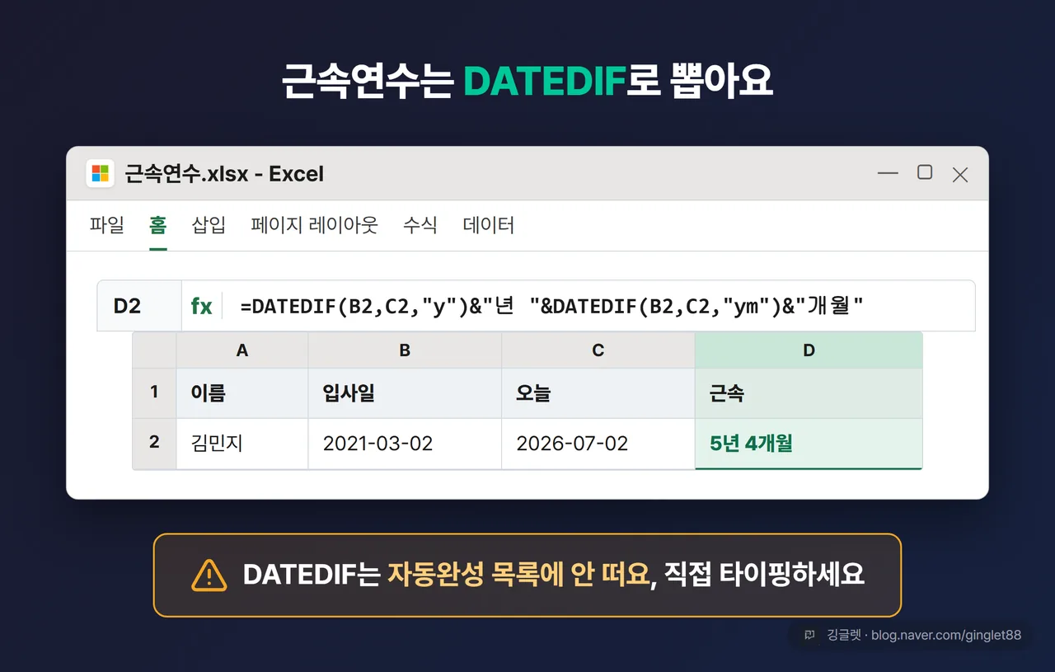Viewport: 1055px width, 672px height.
Task: Click cell containing 이름
Action: click(x=242, y=393)
